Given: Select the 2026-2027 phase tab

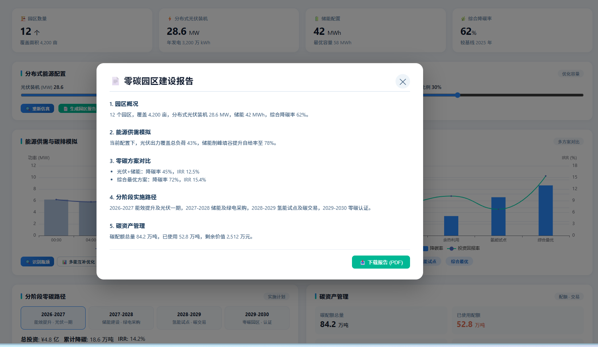Looking at the screenshot, I should pyautogui.click(x=53, y=318).
